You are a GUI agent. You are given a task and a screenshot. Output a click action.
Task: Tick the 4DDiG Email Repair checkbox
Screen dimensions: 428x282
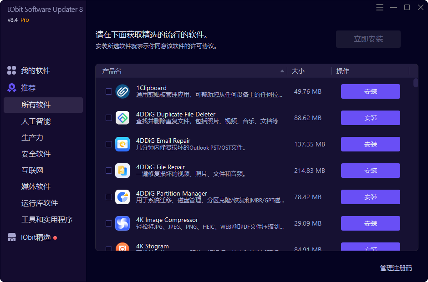point(108,144)
